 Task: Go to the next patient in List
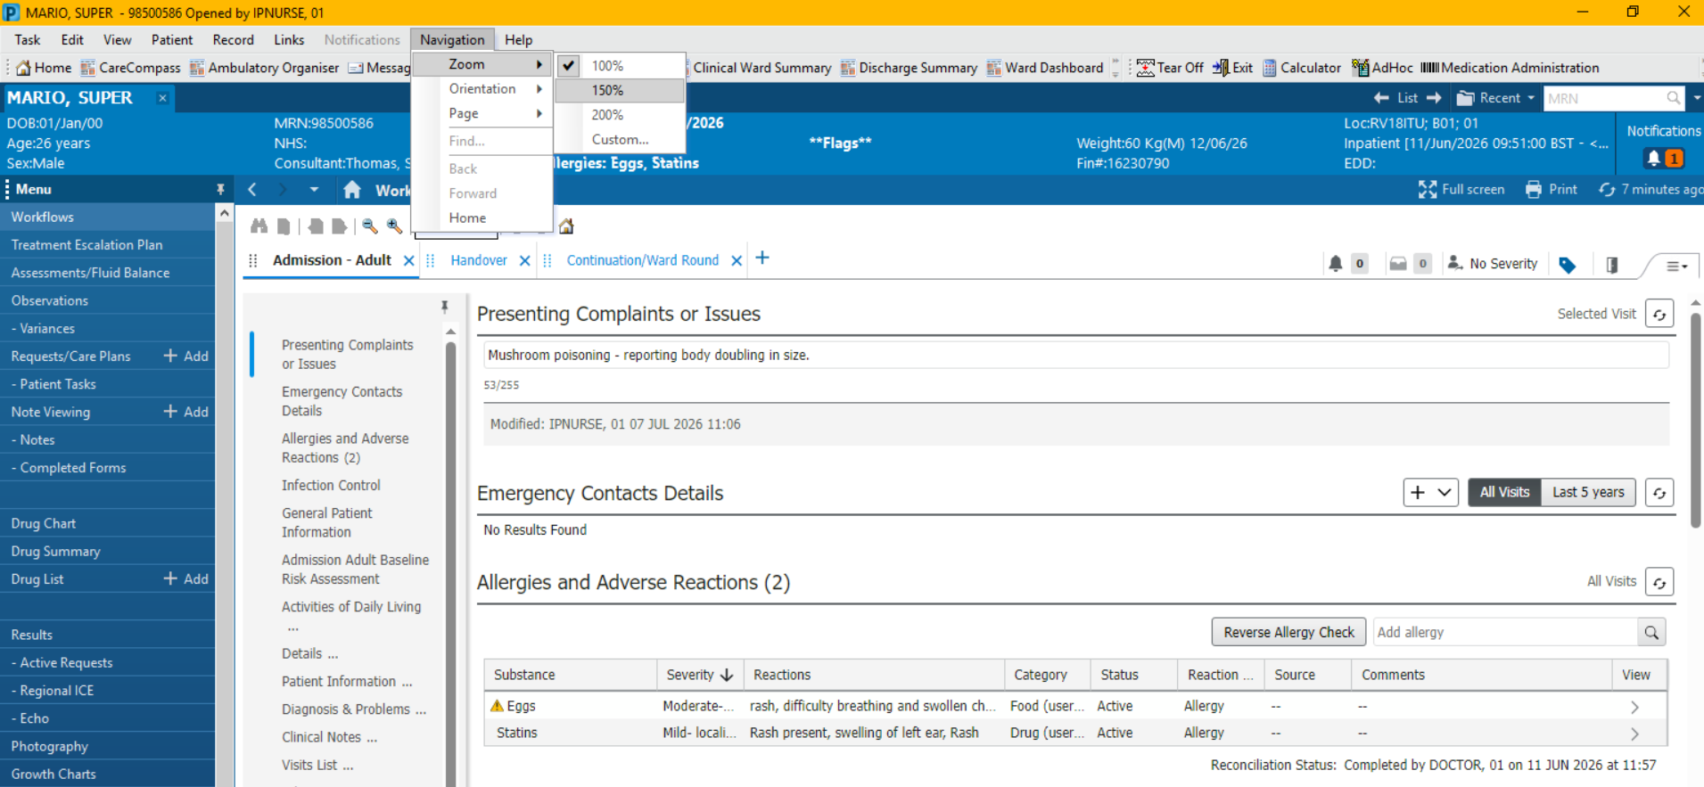click(1434, 98)
